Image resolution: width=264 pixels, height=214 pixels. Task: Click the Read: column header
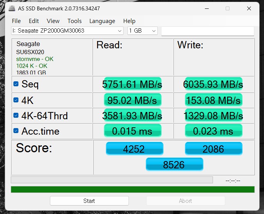tap(109, 45)
